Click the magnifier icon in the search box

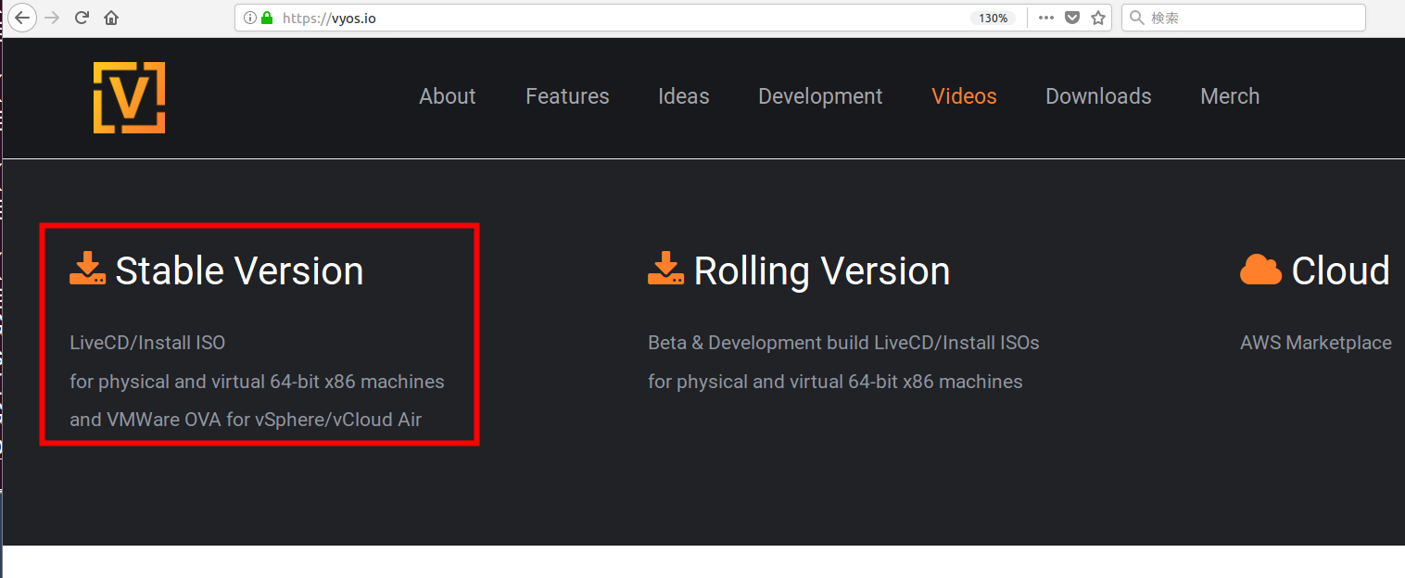tap(1136, 18)
